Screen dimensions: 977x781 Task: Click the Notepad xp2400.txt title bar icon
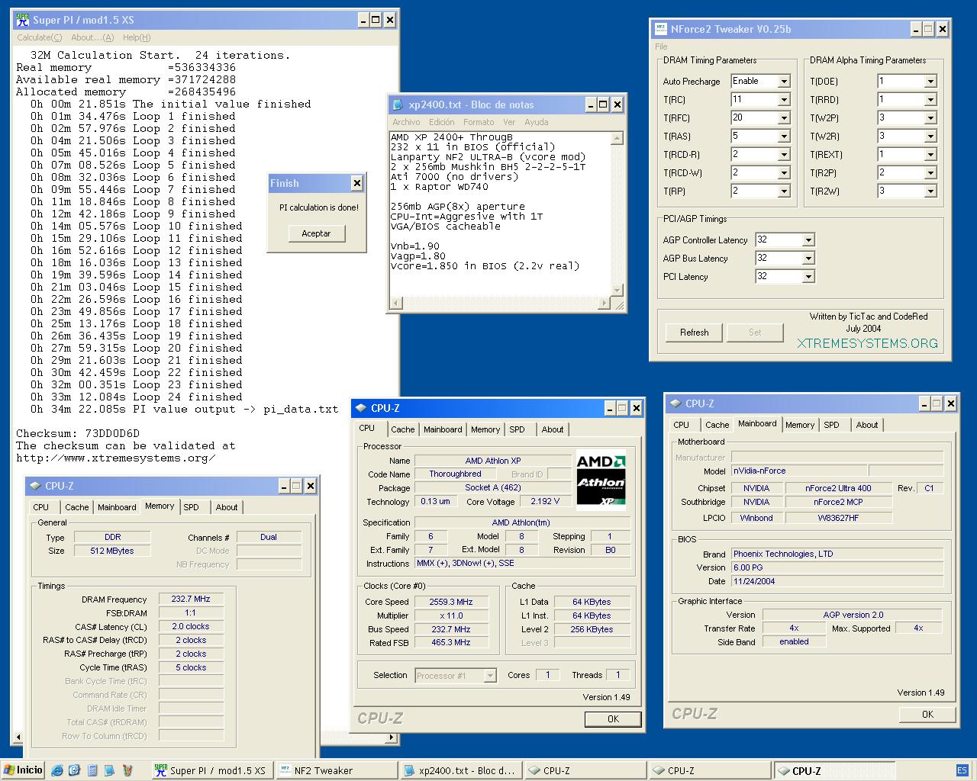(398, 104)
